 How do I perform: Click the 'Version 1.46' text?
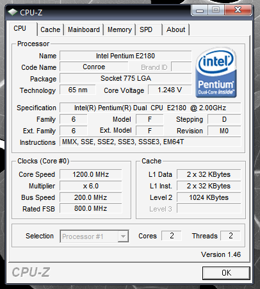point(221,254)
